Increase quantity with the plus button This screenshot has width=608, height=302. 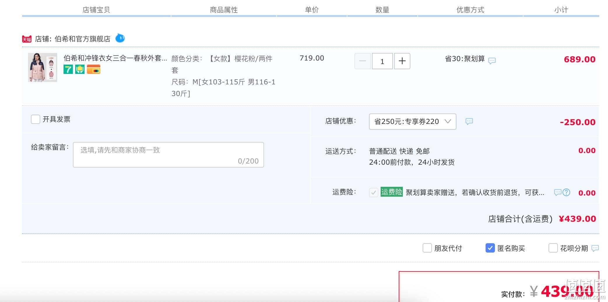click(x=402, y=61)
